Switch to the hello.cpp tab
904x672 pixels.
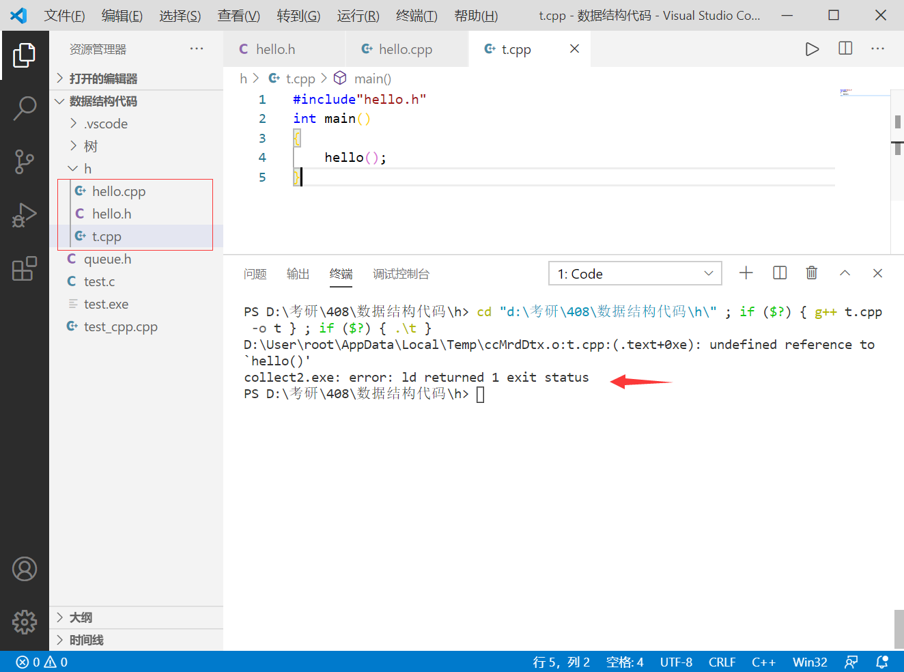407,48
